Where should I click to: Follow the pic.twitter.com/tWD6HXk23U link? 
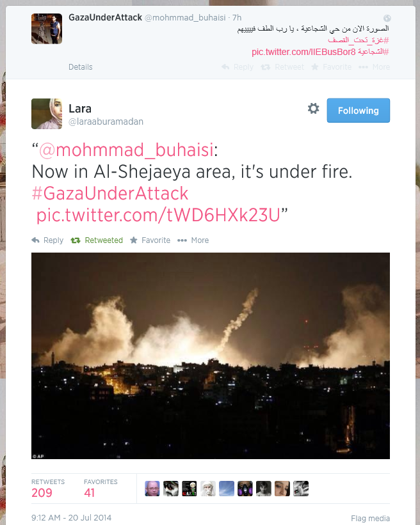click(158, 215)
